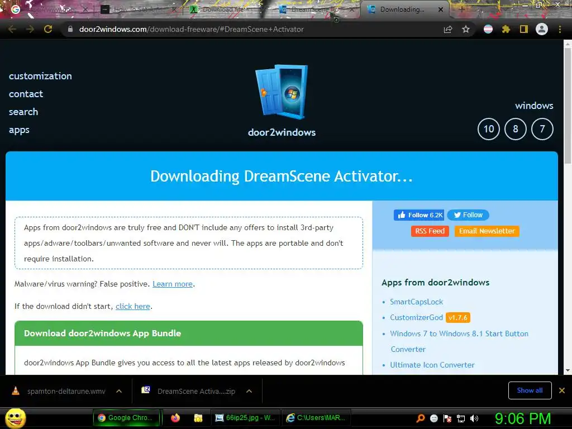Close the downloads bar
The image size is (572, 429).
562,390
